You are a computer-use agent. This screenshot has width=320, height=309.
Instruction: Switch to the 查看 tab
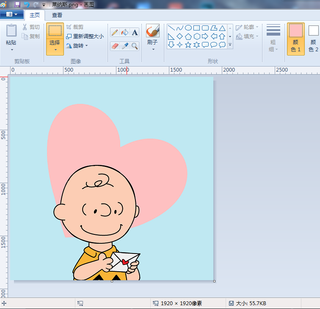pyautogui.click(x=57, y=15)
